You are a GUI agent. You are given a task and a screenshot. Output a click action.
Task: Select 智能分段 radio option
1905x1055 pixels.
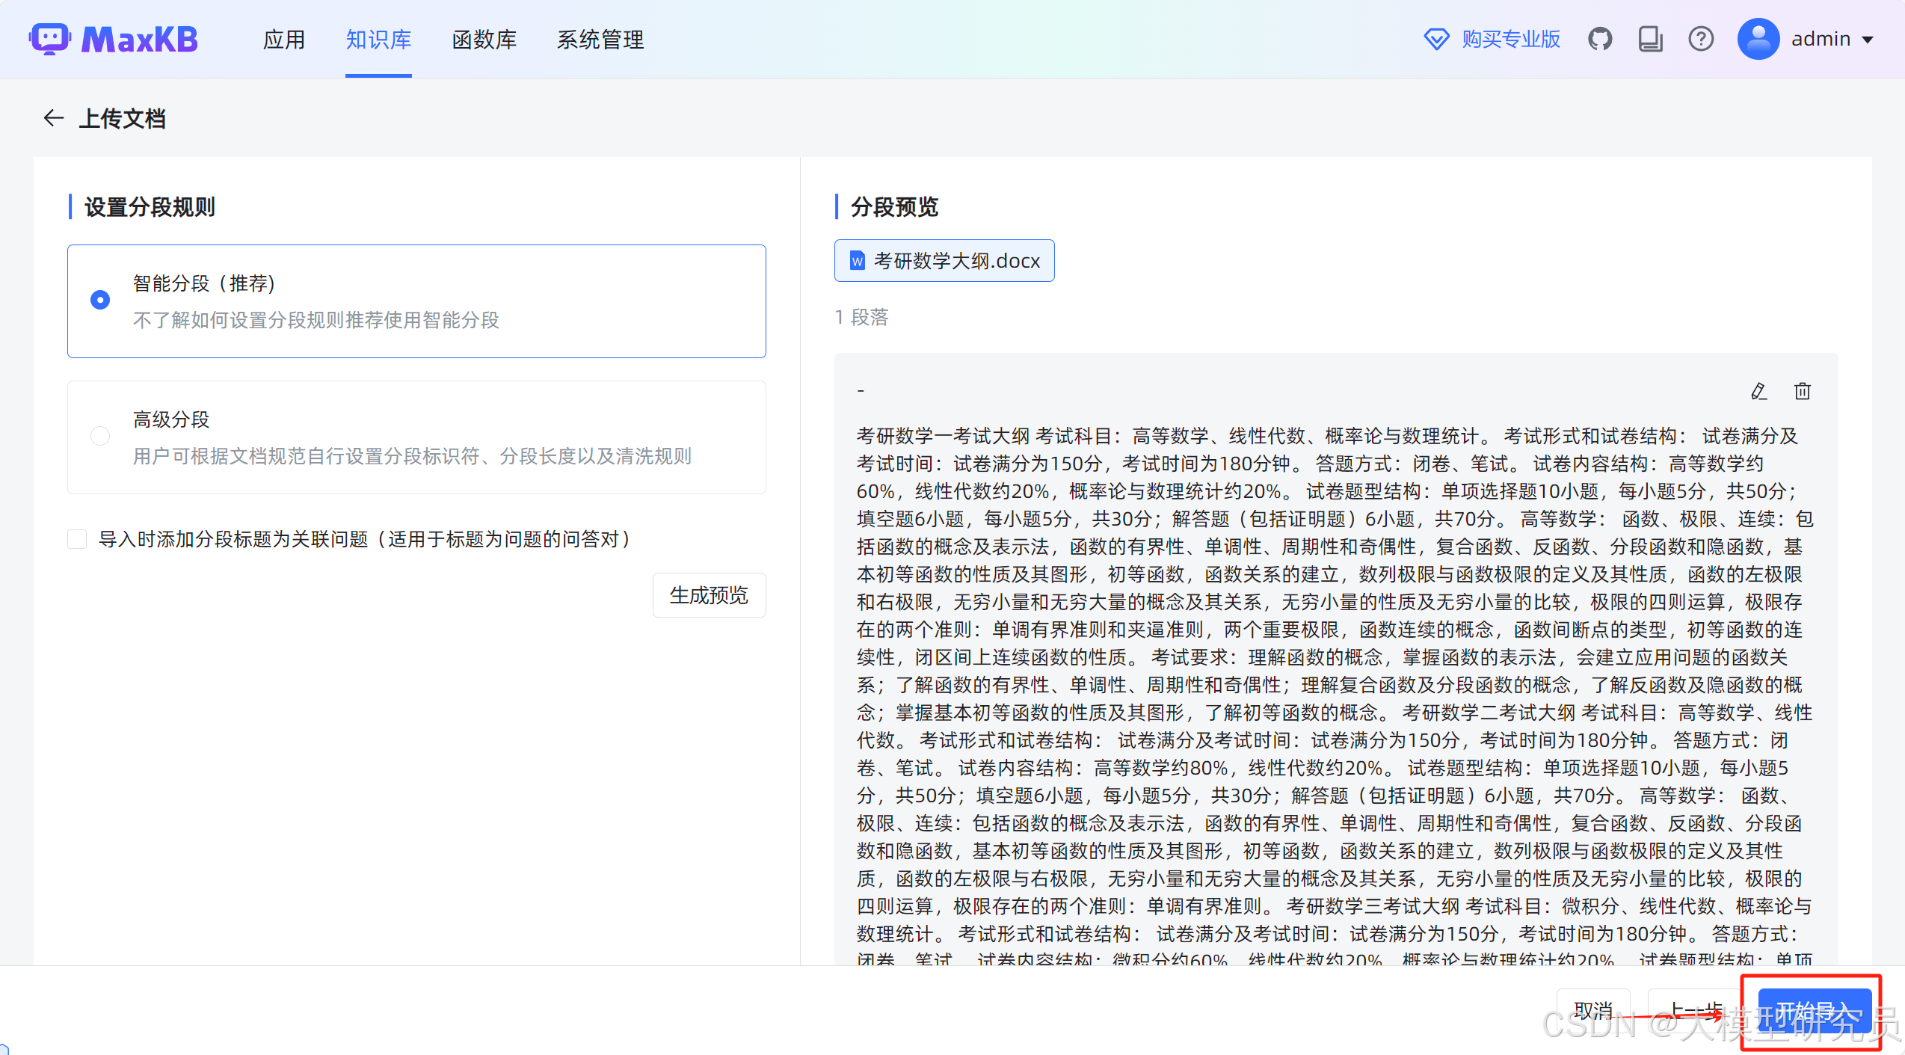coord(100,300)
